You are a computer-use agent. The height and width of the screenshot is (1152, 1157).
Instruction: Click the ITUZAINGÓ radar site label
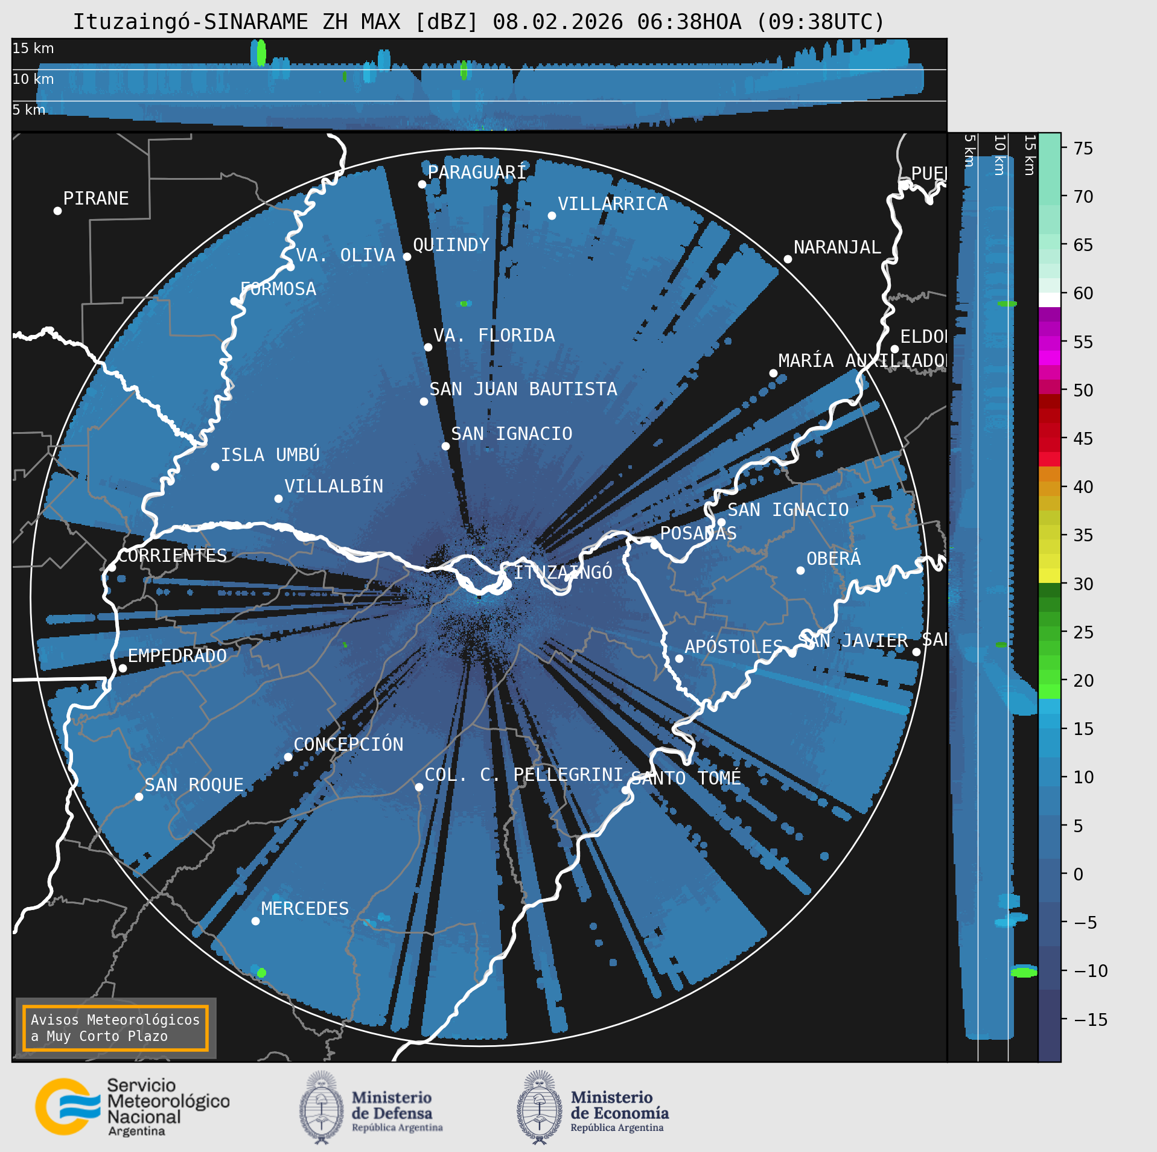click(563, 572)
